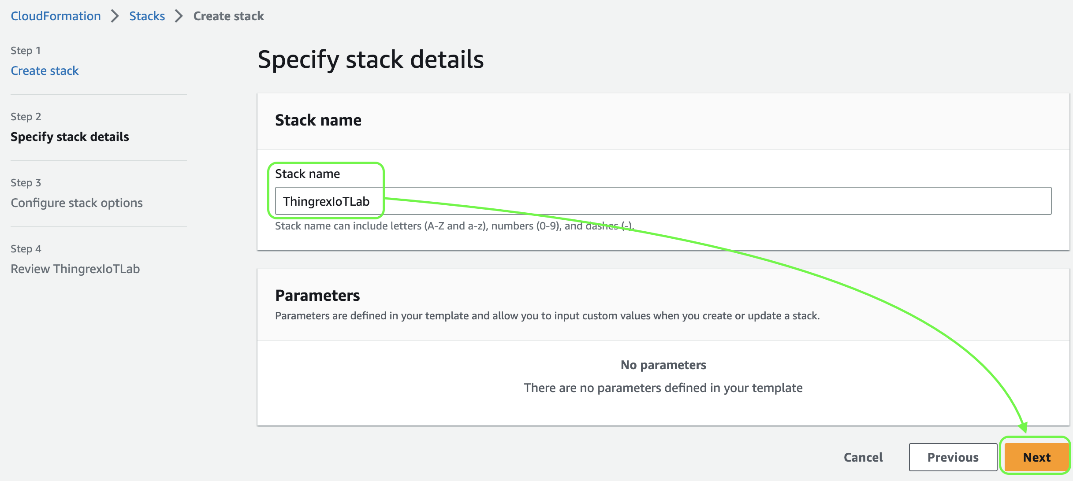Click into the Stack name input field

(x=663, y=201)
